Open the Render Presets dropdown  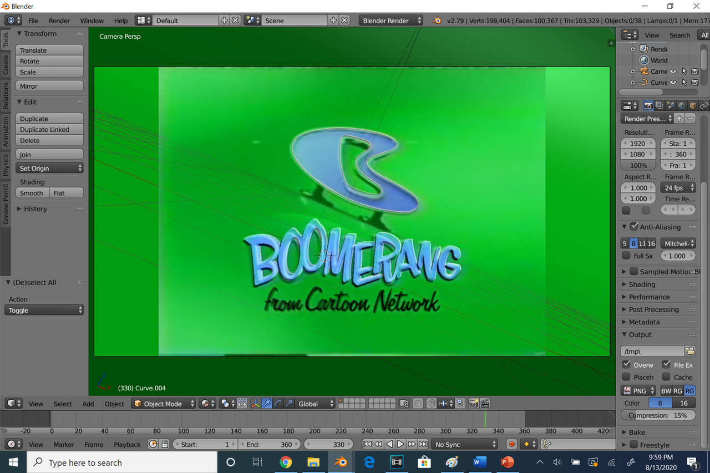coord(647,119)
